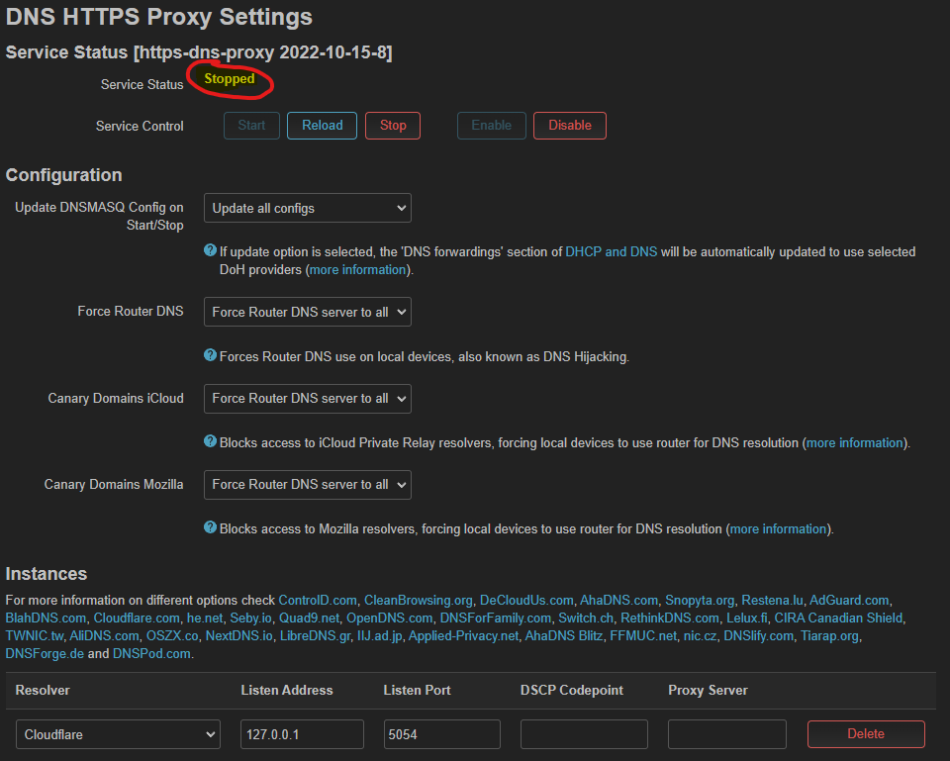Image resolution: width=950 pixels, height=761 pixels.
Task: Open the Tiarap.org link
Action: 829,636
